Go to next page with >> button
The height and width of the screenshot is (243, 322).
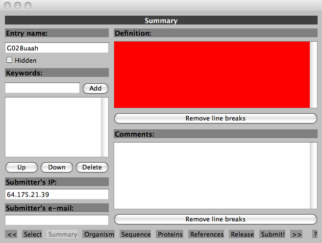296,234
